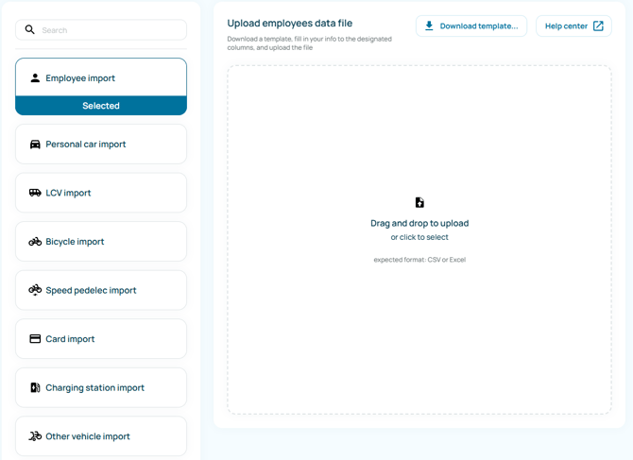Click the Employee import person icon

pyautogui.click(x=35, y=77)
